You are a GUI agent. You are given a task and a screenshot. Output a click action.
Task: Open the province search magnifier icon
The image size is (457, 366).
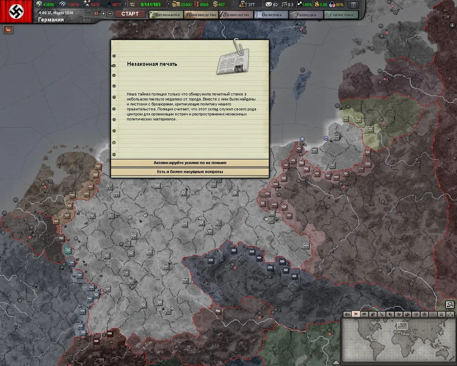click(450, 305)
